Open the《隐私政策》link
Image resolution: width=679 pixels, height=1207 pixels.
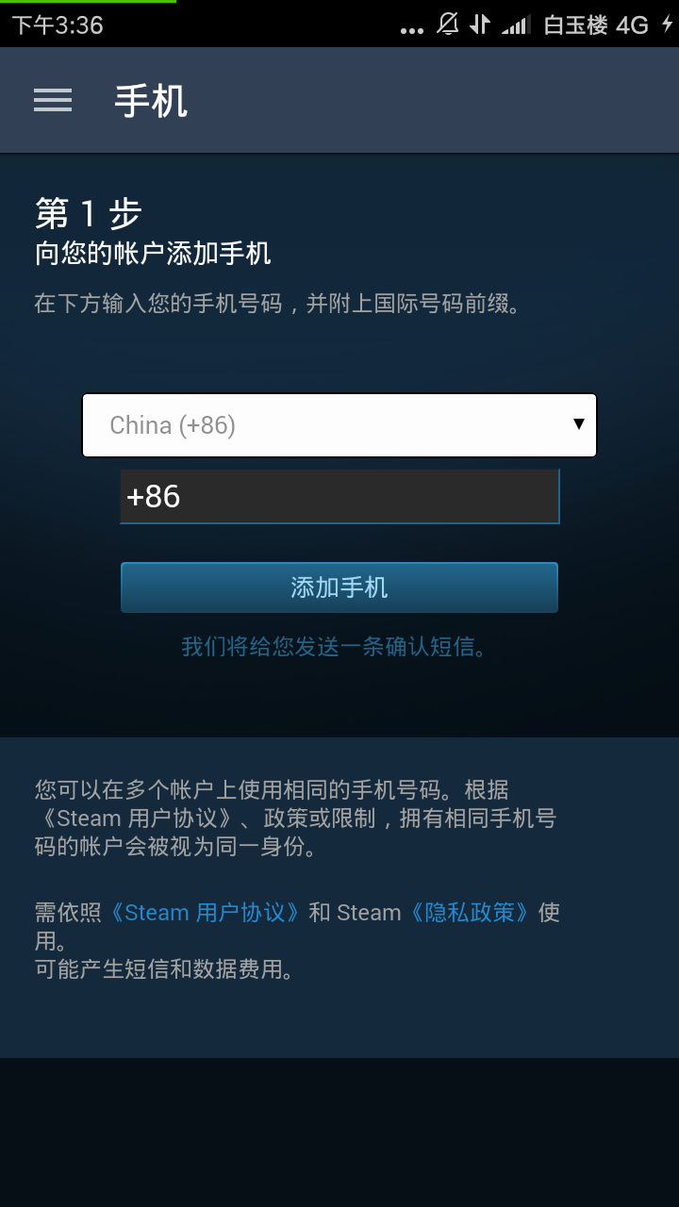click(470, 913)
